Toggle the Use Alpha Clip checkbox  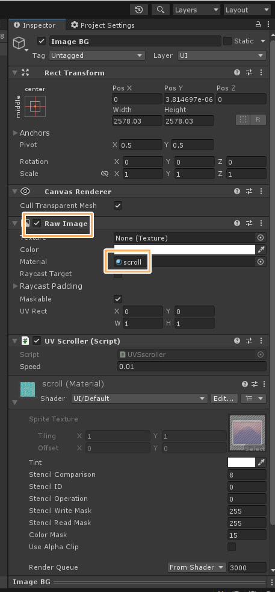(232, 547)
